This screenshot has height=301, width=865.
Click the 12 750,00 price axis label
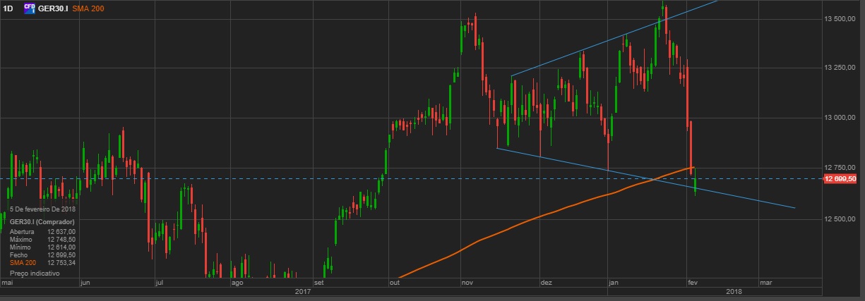click(841, 168)
